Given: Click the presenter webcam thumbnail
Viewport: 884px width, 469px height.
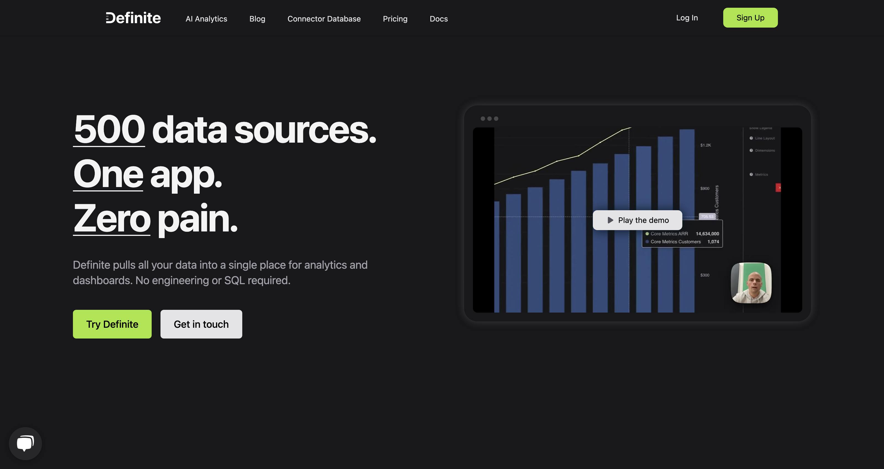Looking at the screenshot, I should [751, 283].
